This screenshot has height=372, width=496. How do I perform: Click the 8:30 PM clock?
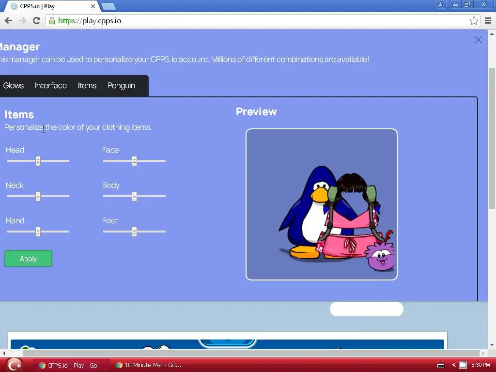(x=480, y=365)
